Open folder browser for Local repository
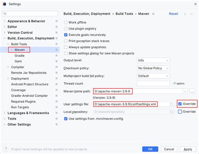Screen dimensions: 199x154 coord(171,112)
